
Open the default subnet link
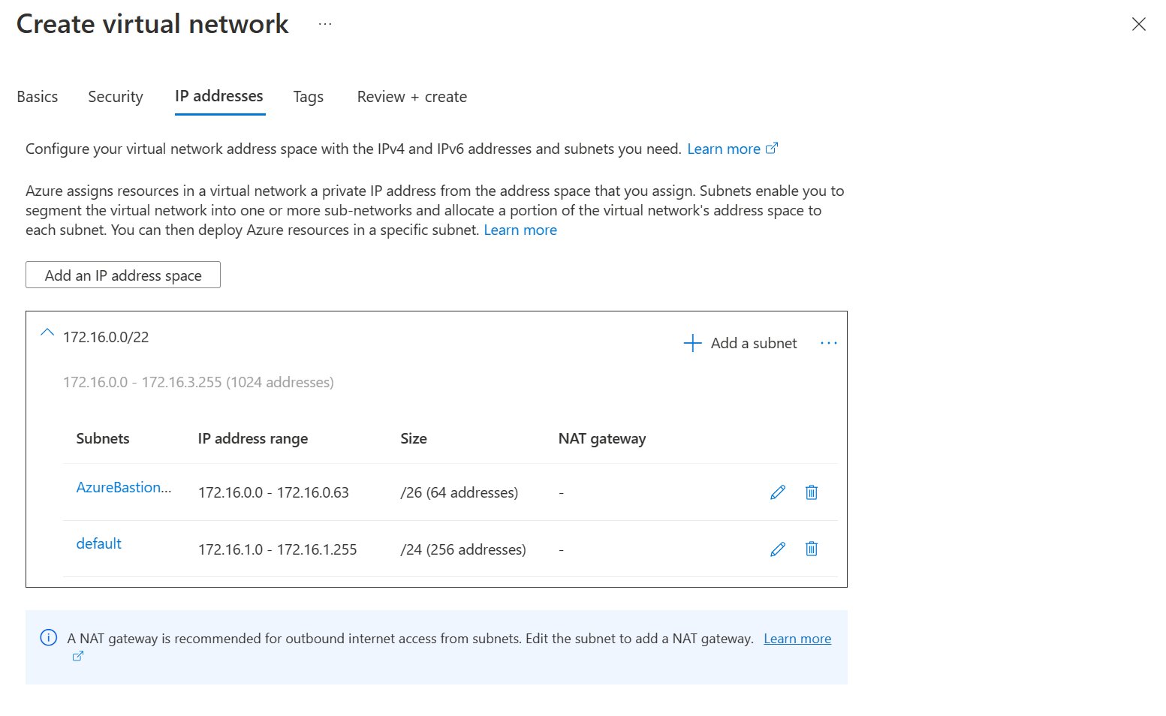click(99, 544)
